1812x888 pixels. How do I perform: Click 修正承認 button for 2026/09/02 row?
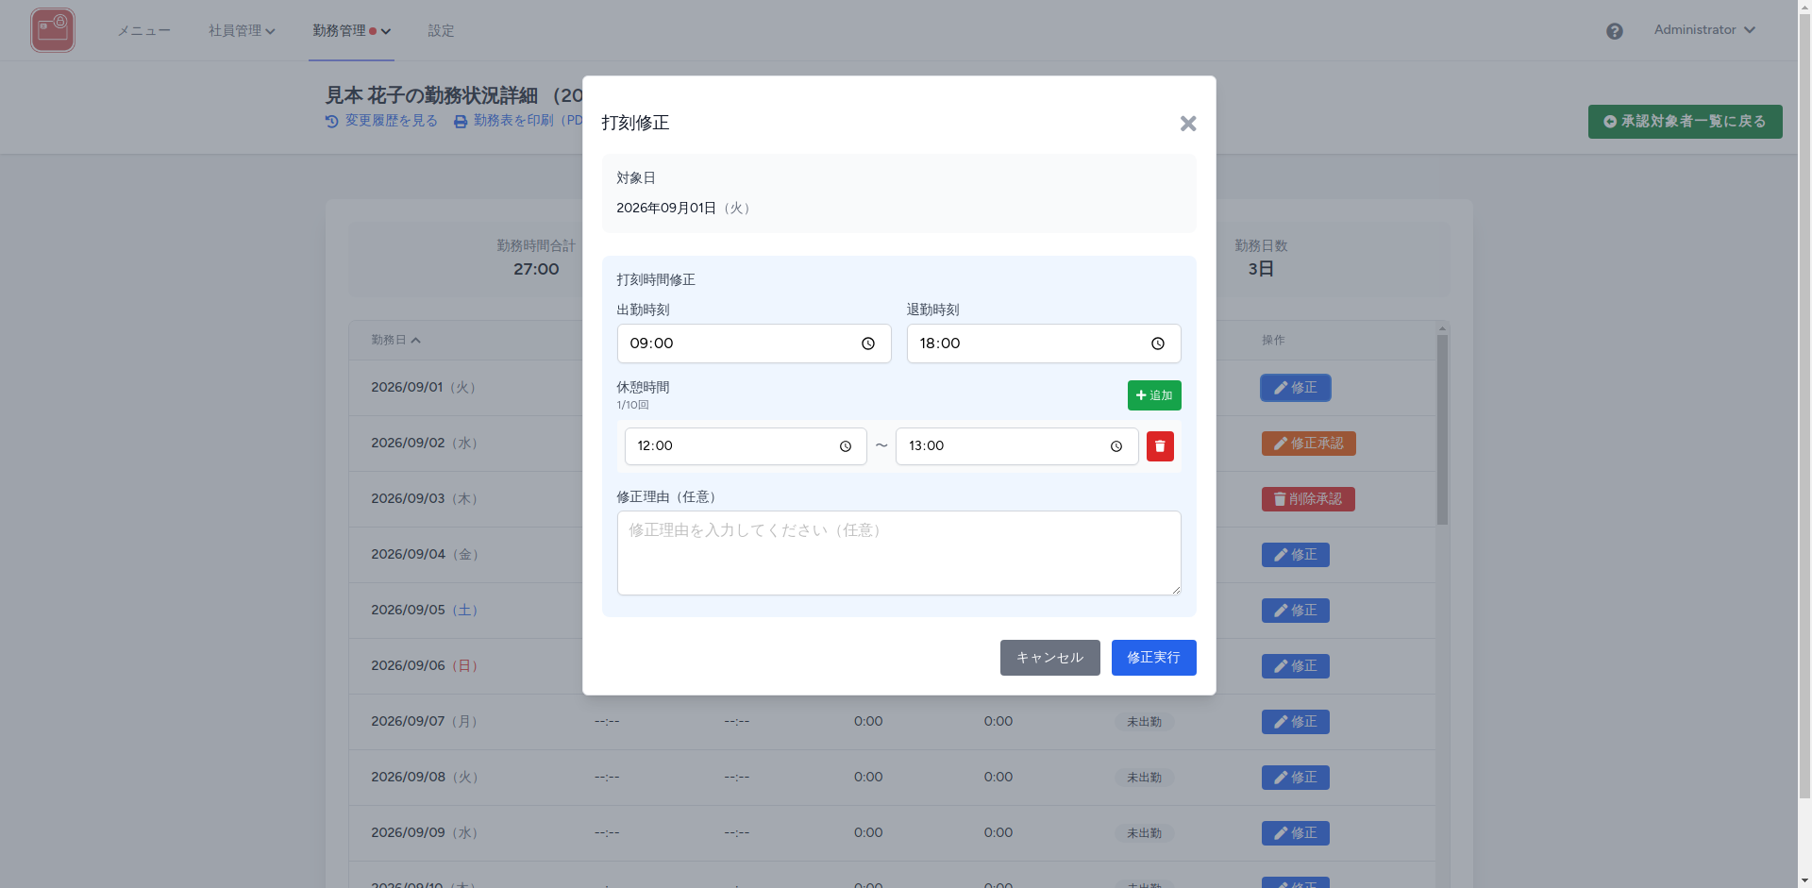(x=1309, y=444)
